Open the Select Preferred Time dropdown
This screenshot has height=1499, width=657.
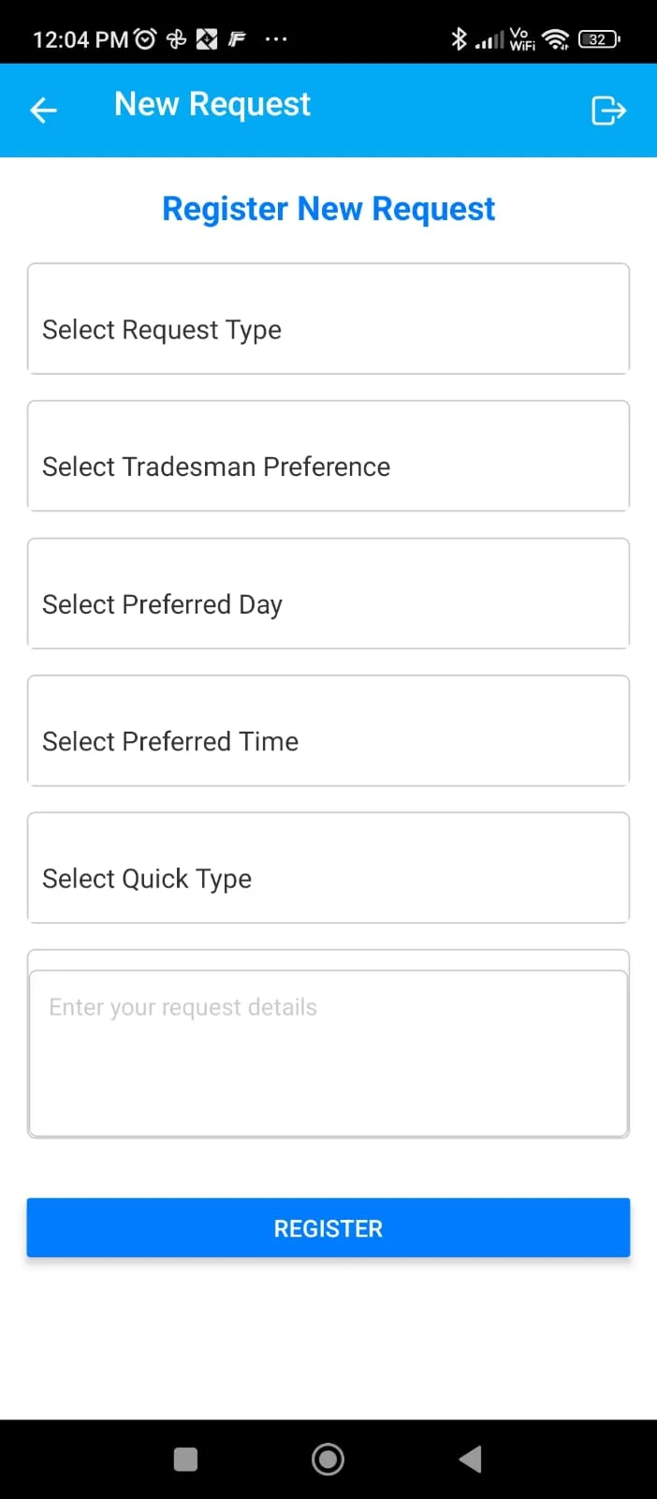click(x=328, y=731)
